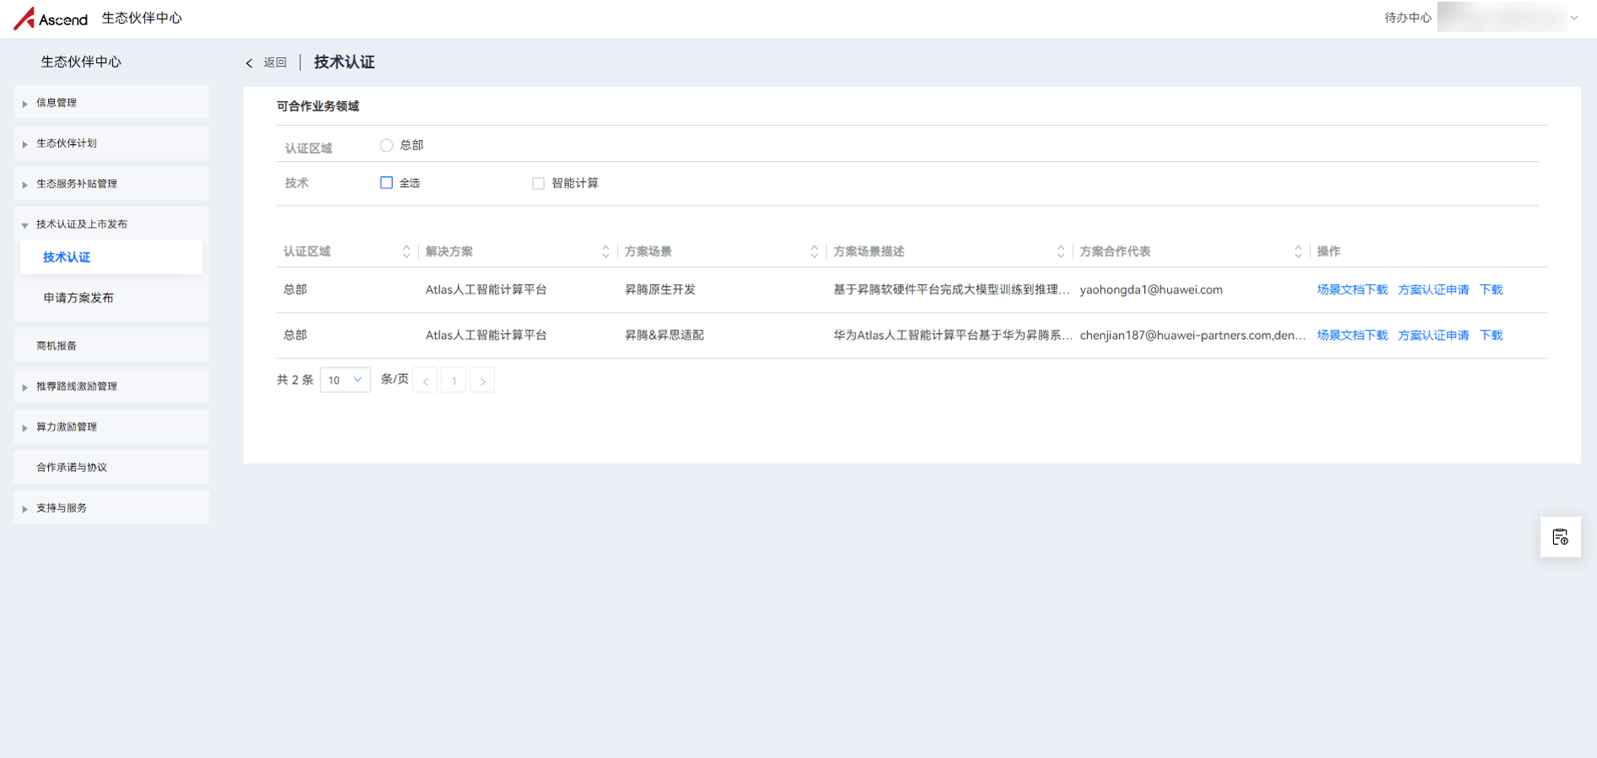This screenshot has height=758, width=1597.
Task: Click chenjian187@huawei-partners.com cell
Action: pos(1192,335)
